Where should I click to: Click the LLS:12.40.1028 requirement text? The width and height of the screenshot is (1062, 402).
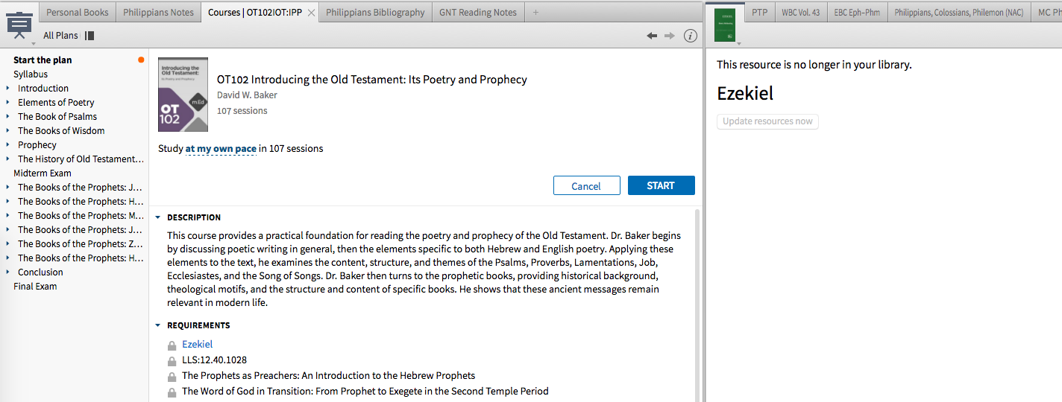214,360
